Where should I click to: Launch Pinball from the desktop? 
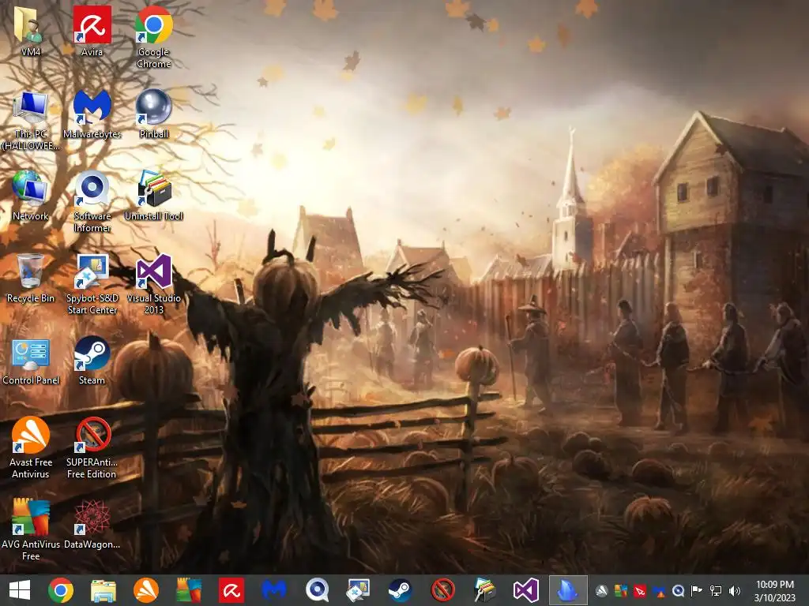coord(154,114)
